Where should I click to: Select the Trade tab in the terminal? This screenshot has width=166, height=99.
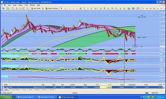[x=6, y=89]
